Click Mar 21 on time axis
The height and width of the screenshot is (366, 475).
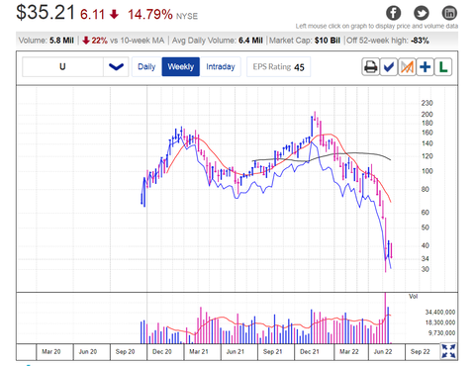(x=199, y=352)
